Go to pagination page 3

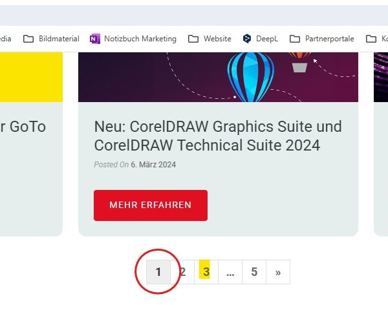206,272
